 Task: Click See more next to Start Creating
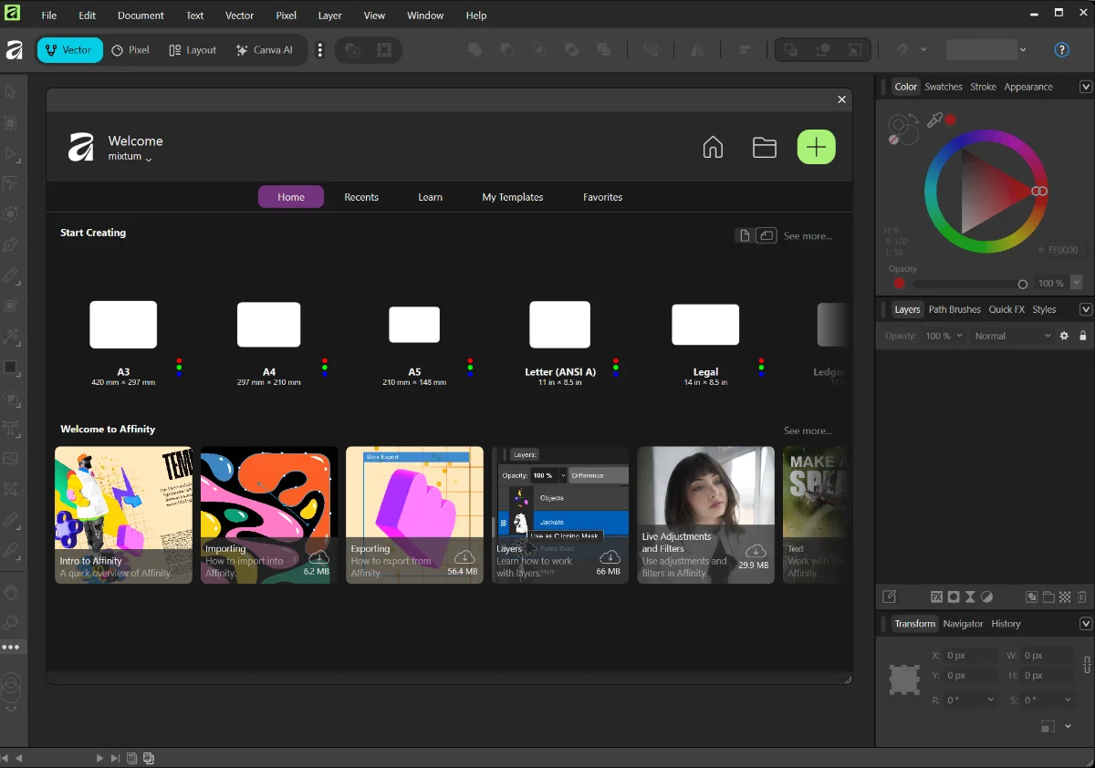(808, 236)
